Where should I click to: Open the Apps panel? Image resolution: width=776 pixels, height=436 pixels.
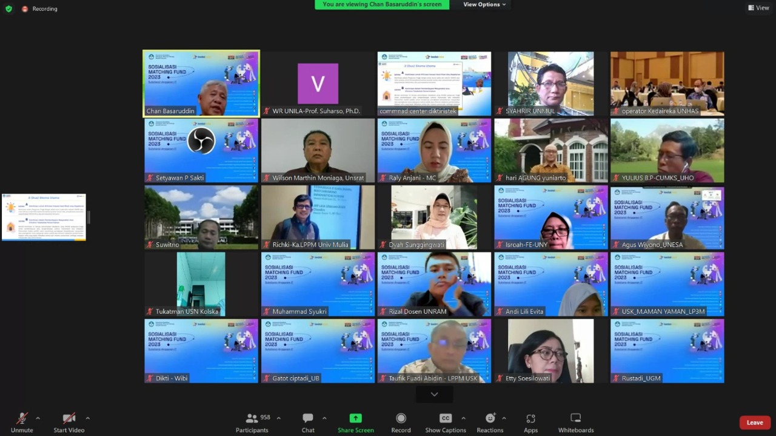click(x=530, y=423)
